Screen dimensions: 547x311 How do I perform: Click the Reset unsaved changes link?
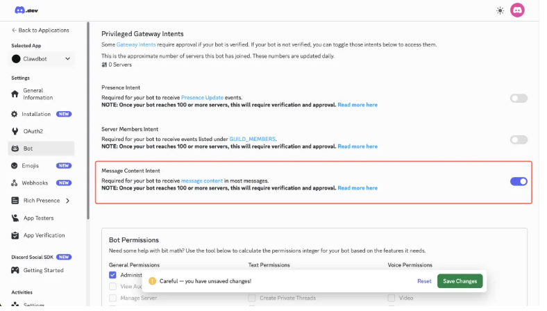tap(424, 281)
